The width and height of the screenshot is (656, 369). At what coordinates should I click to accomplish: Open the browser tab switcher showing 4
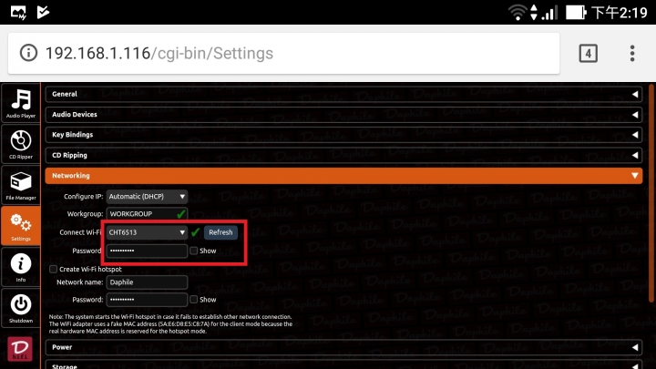pos(588,53)
